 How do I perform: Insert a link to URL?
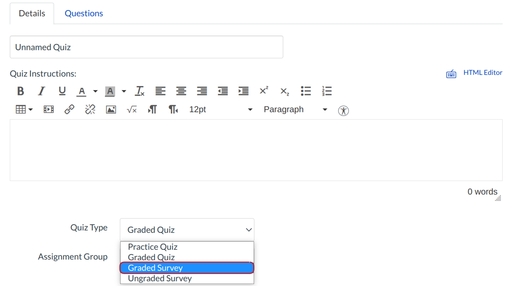pos(69,110)
